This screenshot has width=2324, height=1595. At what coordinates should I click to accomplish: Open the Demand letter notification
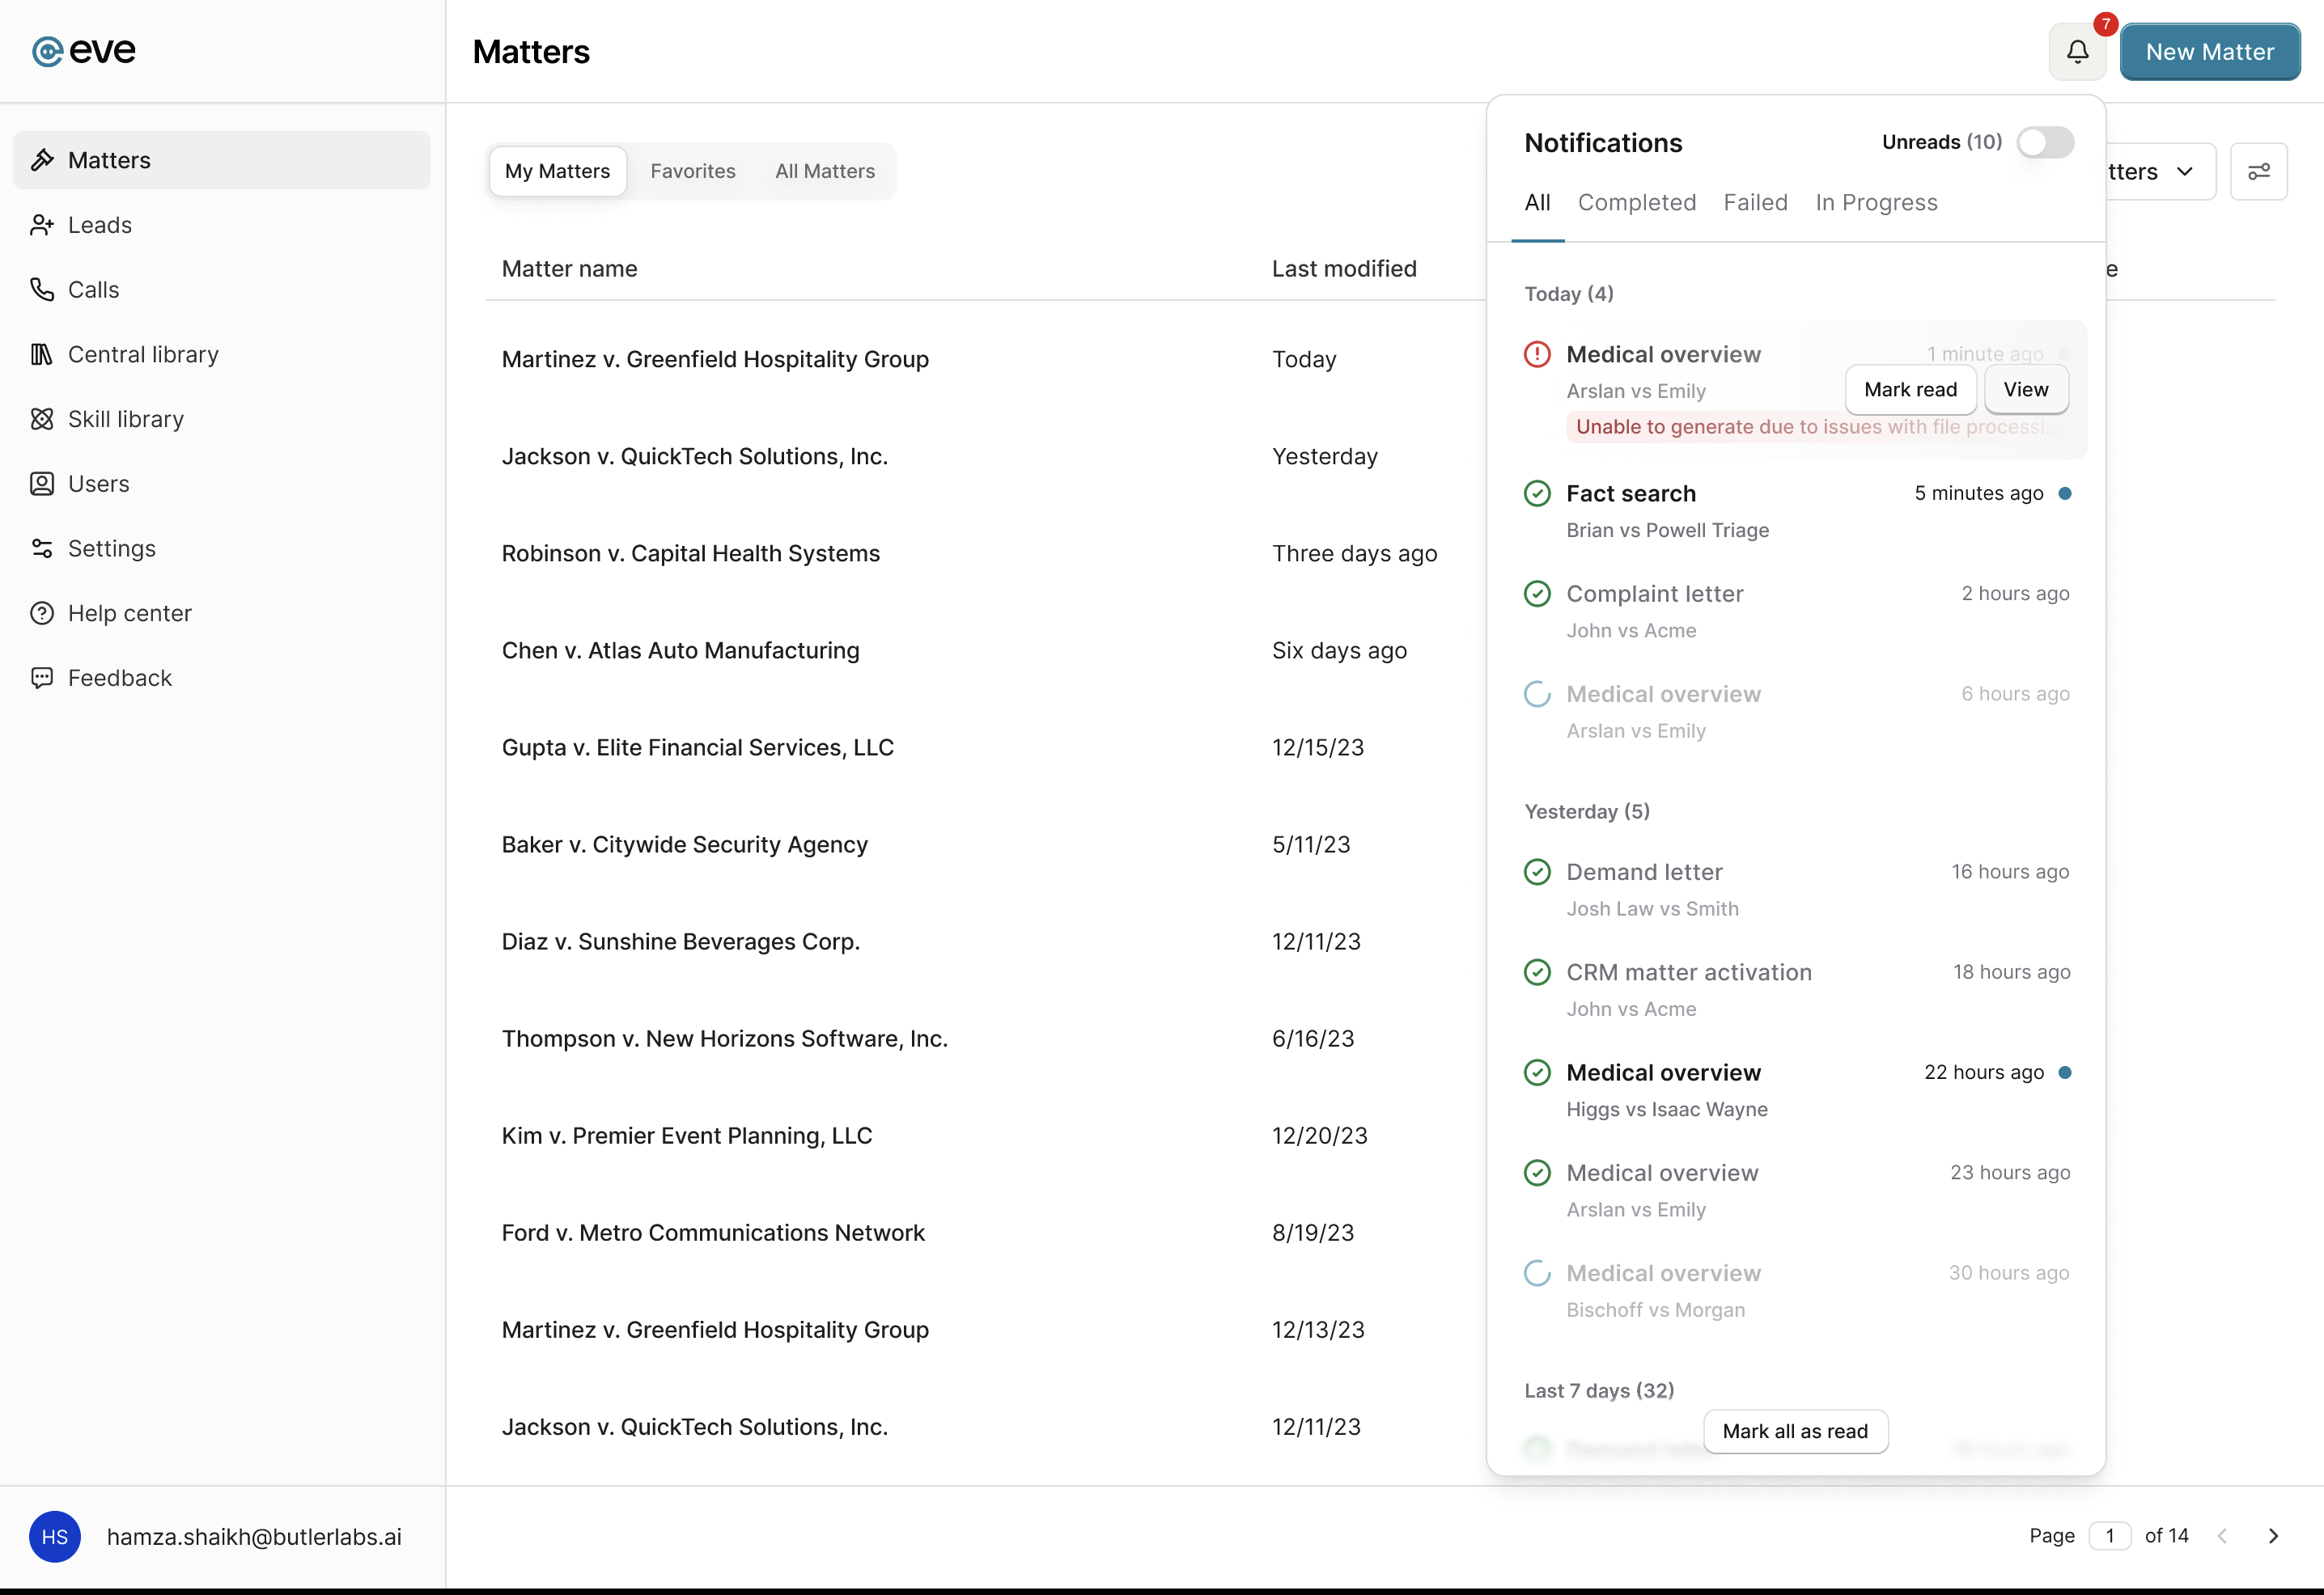1796,890
